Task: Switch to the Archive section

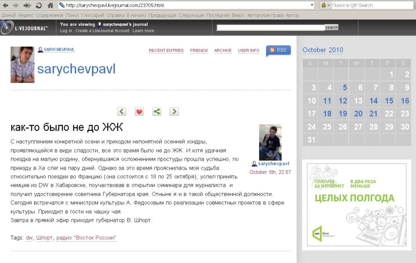Action: 223,51
